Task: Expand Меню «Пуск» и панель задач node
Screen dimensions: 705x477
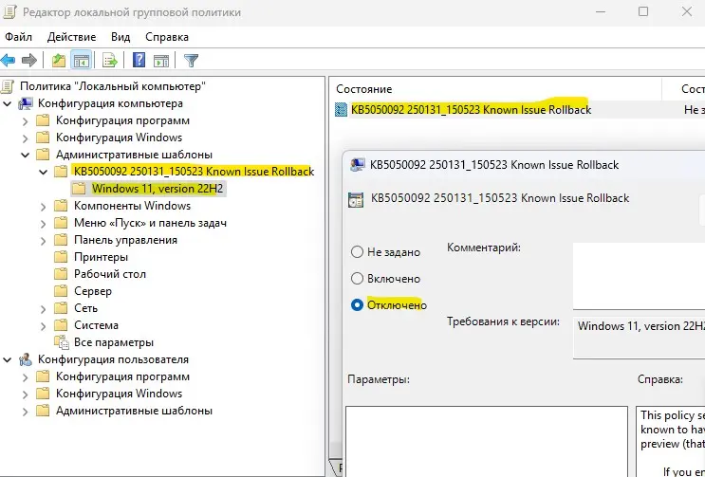Action: point(43,224)
